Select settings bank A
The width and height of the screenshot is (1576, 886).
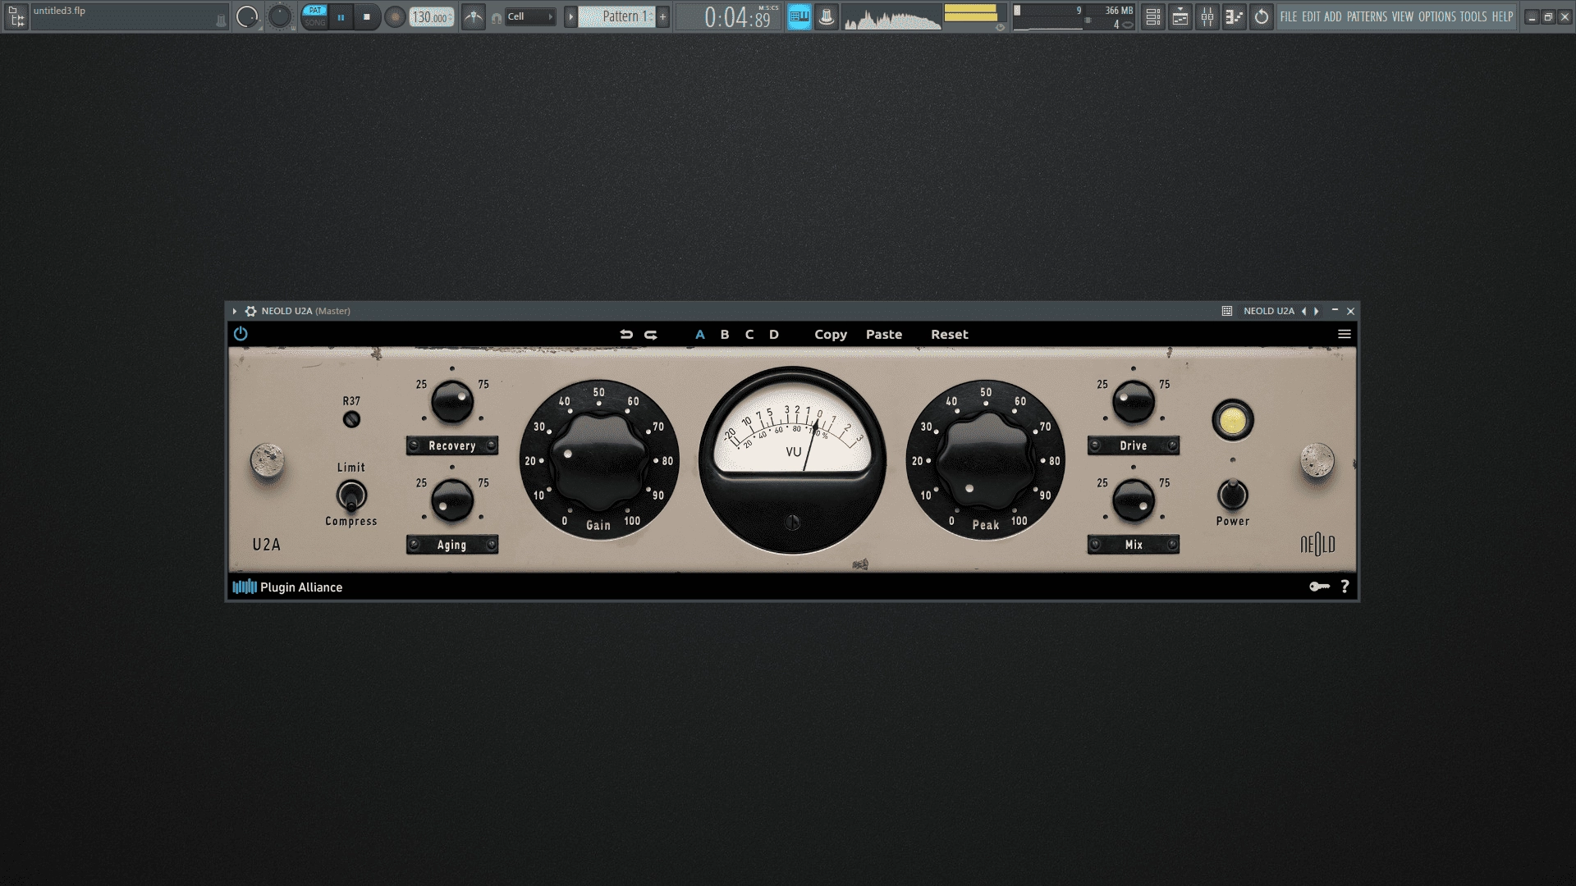[x=700, y=335]
